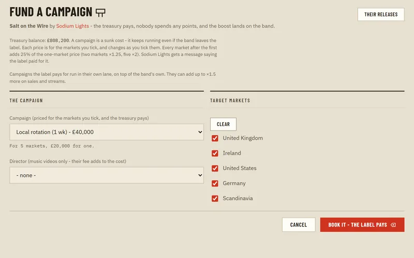Toggle the United States market checkbox
The image size is (414, 258).
[215, 168]
